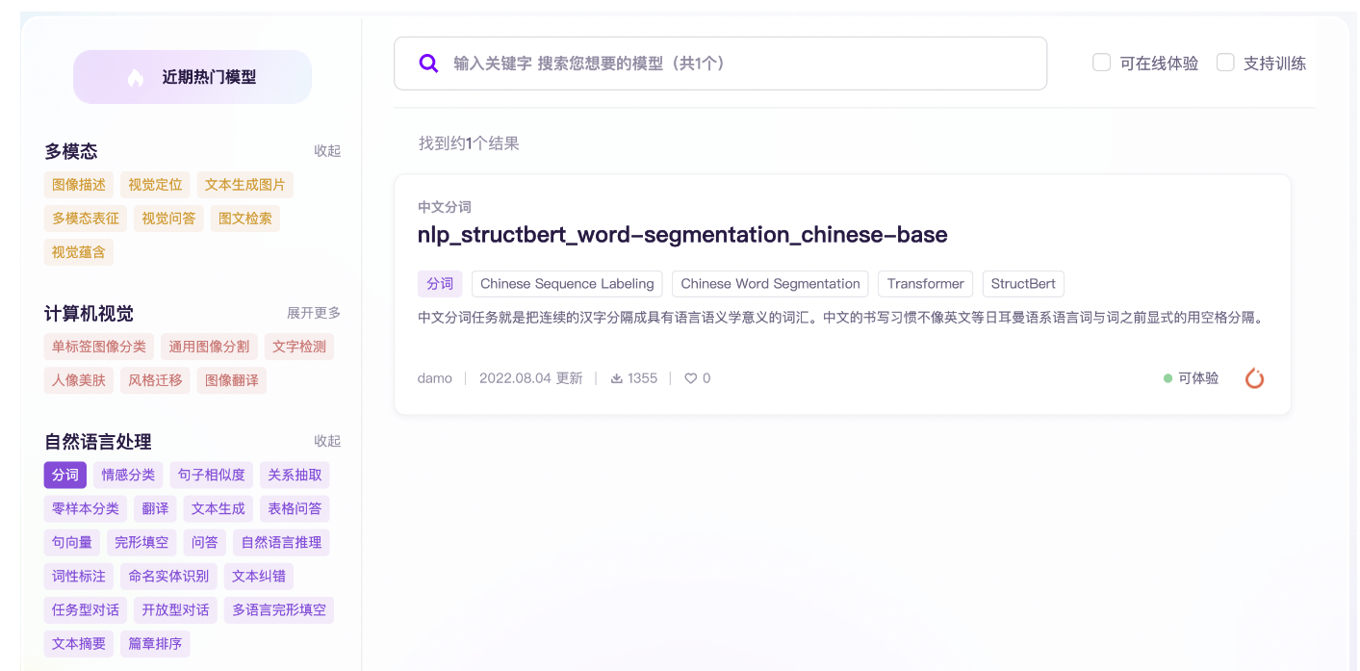
Task: Click the purple search magnifier icon
Action: point(428,63)
